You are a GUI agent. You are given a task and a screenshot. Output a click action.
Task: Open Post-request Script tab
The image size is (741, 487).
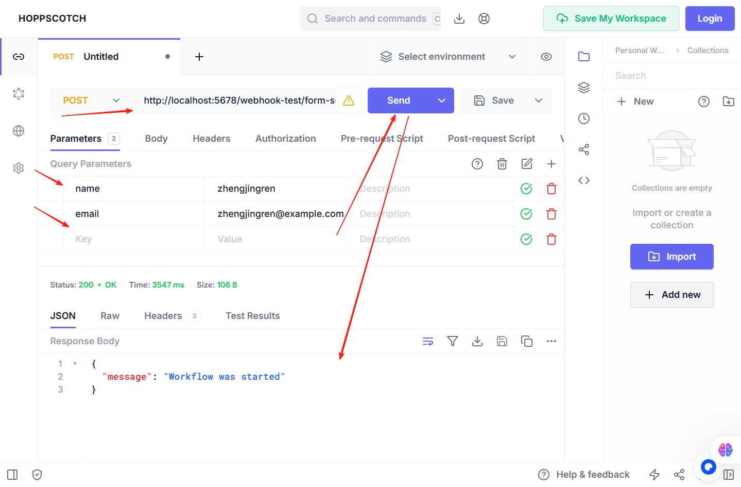tap(491, 139)
